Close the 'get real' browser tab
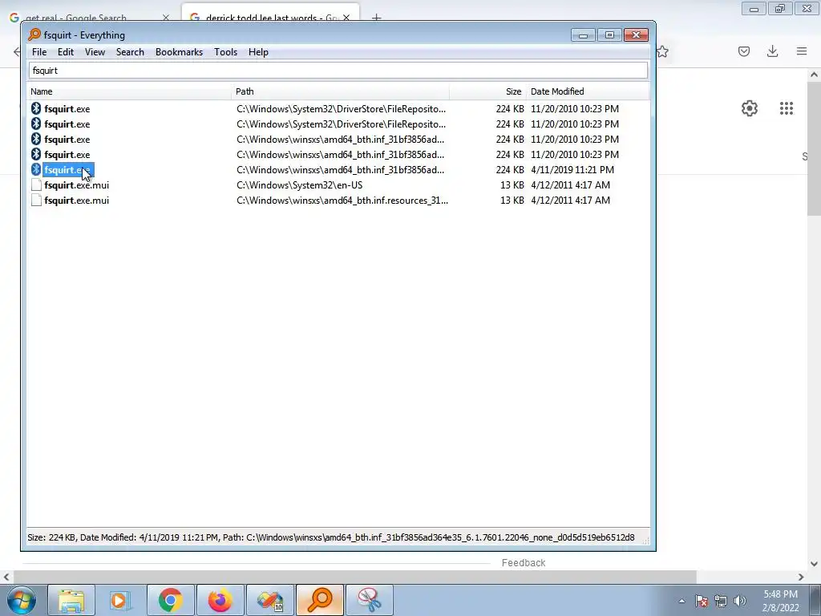Image resolution: width=821 pixels, height=616 pixels. point(166,18)
